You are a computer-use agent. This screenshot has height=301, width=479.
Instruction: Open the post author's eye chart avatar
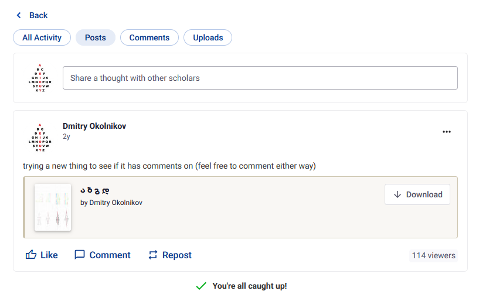pos(40,137)
